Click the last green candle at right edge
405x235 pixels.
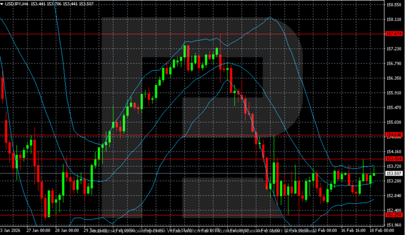coord(374,174)
